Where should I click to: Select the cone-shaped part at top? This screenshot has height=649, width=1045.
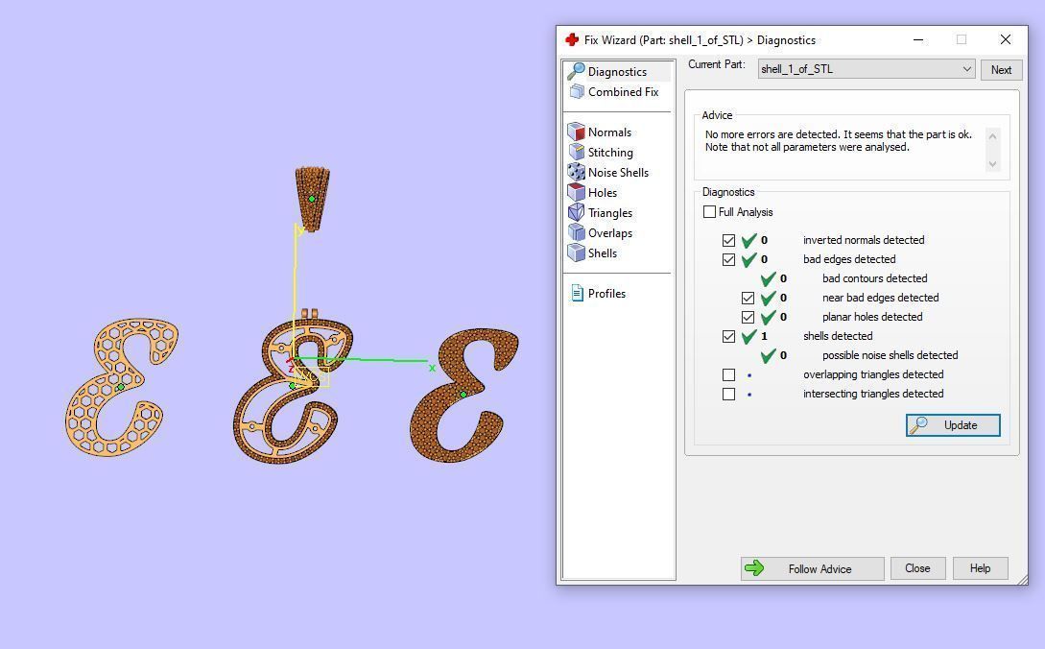pyautogui.click(x=312, y=199)
